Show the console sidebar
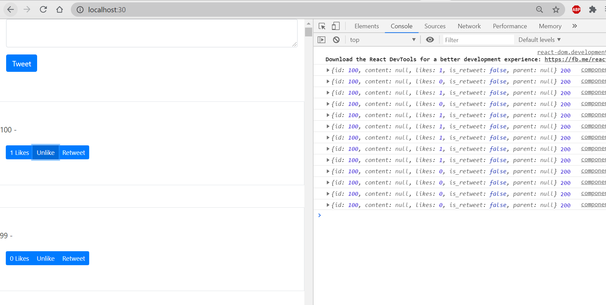The width and height of the screenshot is (606, 305). click(321, 40)
